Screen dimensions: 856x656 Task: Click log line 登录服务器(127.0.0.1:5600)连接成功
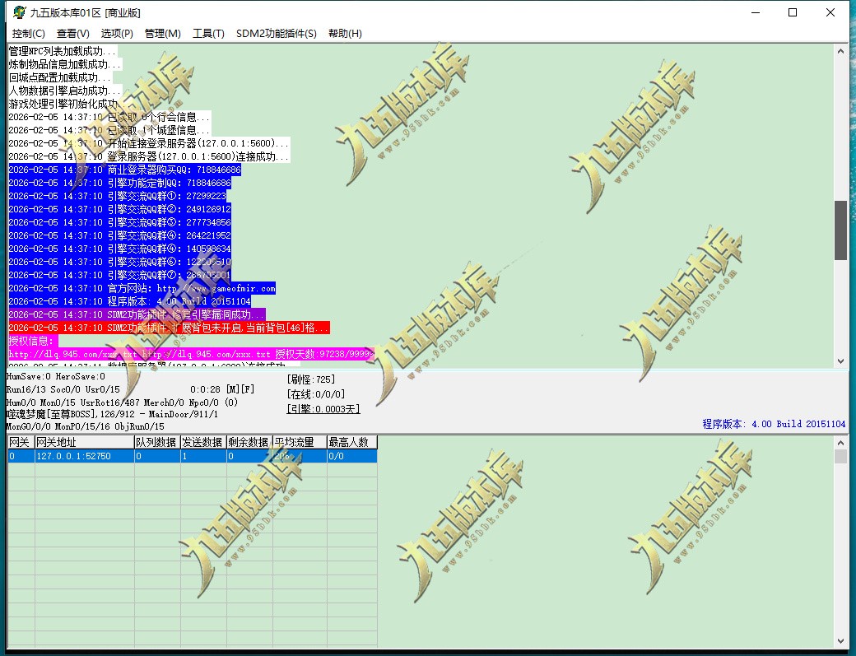[149, 156]
